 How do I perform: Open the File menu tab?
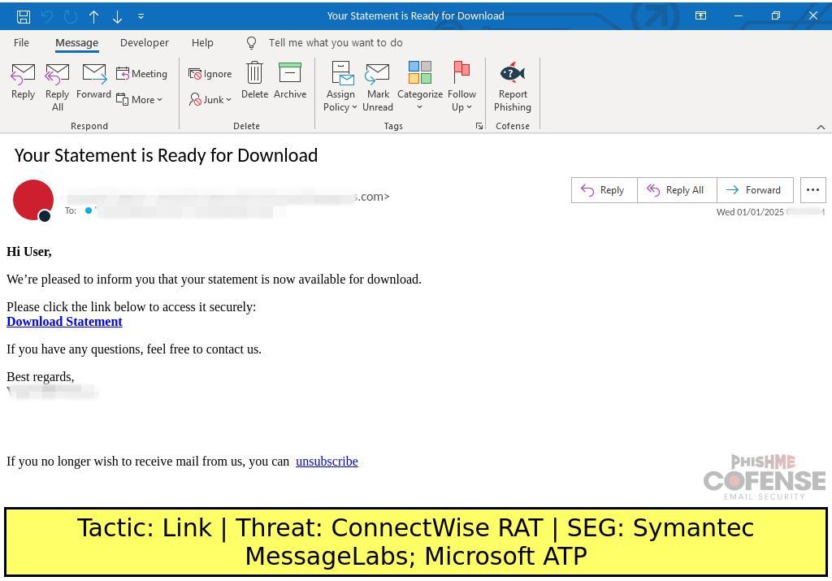(22, 42)
